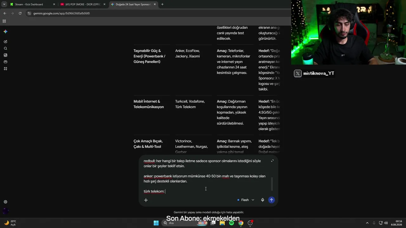Click the prompt box scrollbar thumb

(272, 184)
